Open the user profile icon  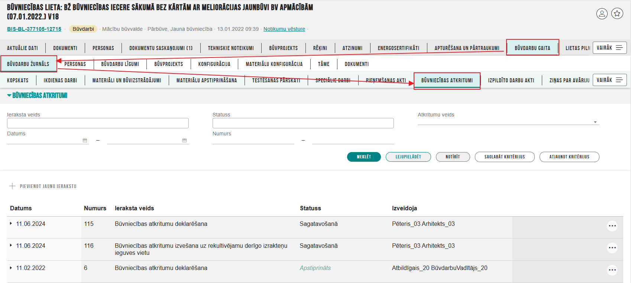coord(602,14)
